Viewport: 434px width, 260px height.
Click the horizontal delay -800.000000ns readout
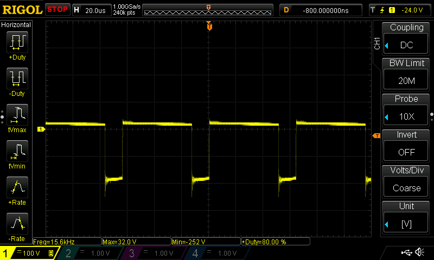[x=325, y=10]
